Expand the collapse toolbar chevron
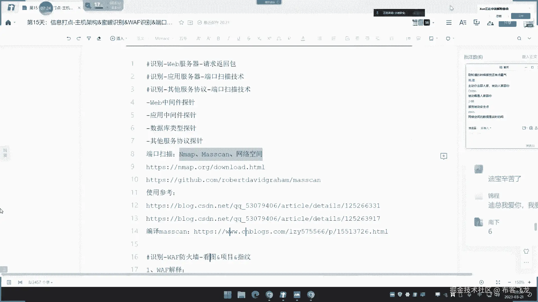Image resolution: width=538 pixels, height=302 pixels. [x=529, y=39]
